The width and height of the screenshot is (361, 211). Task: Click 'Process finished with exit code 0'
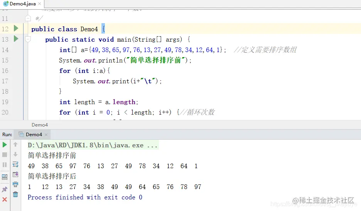coord(85,197)
